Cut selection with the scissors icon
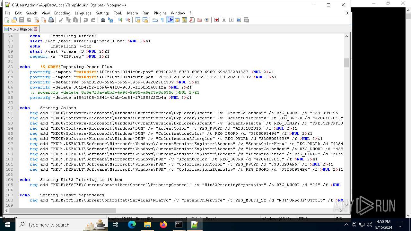Viewport: 411px width, 231px height. click(61, 20)
